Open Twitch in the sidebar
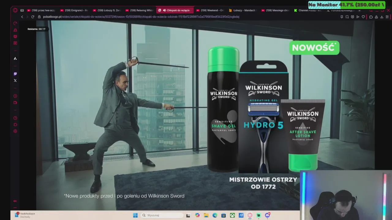 click(x=15, y=74)
